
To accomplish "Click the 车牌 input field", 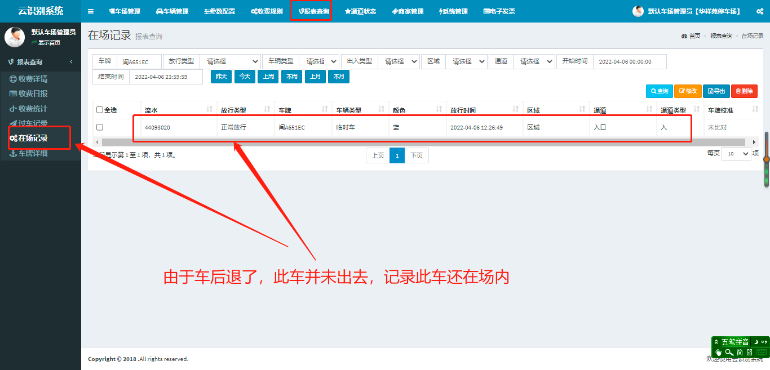I will 139,61.
